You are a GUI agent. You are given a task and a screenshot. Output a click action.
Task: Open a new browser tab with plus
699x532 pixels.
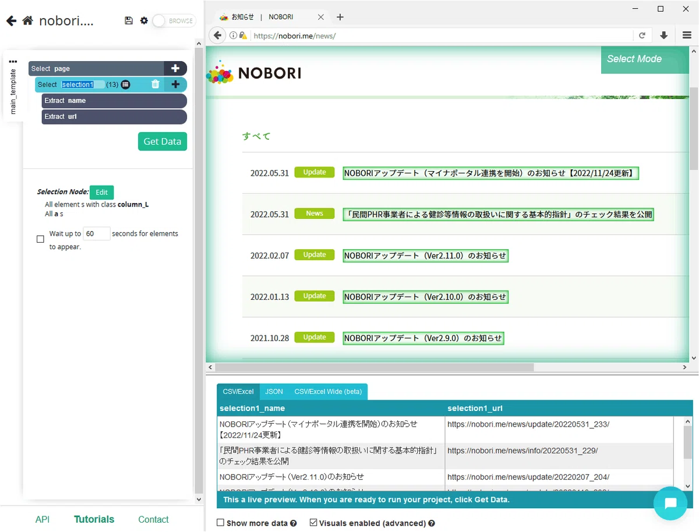(340, 17)
